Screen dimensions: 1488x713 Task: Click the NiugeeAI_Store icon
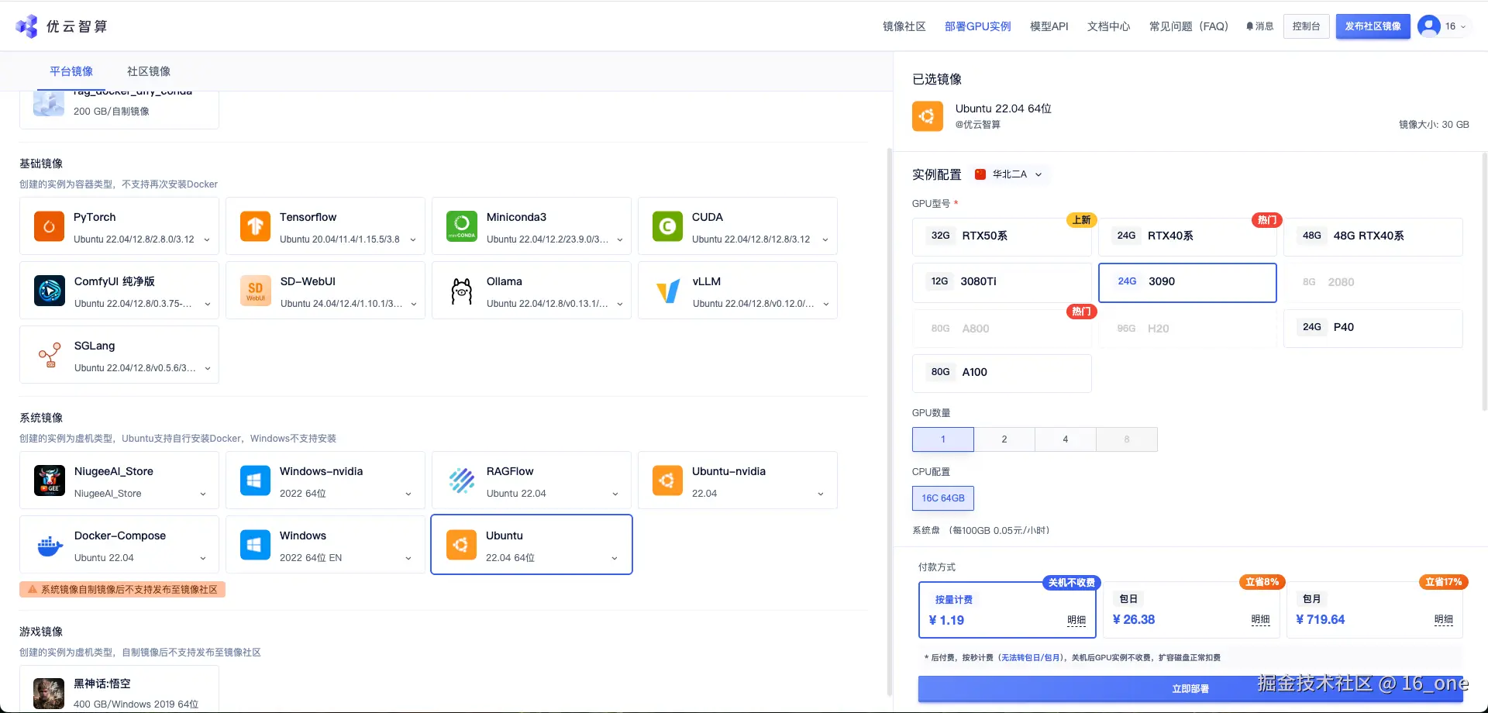click(50, 480)
